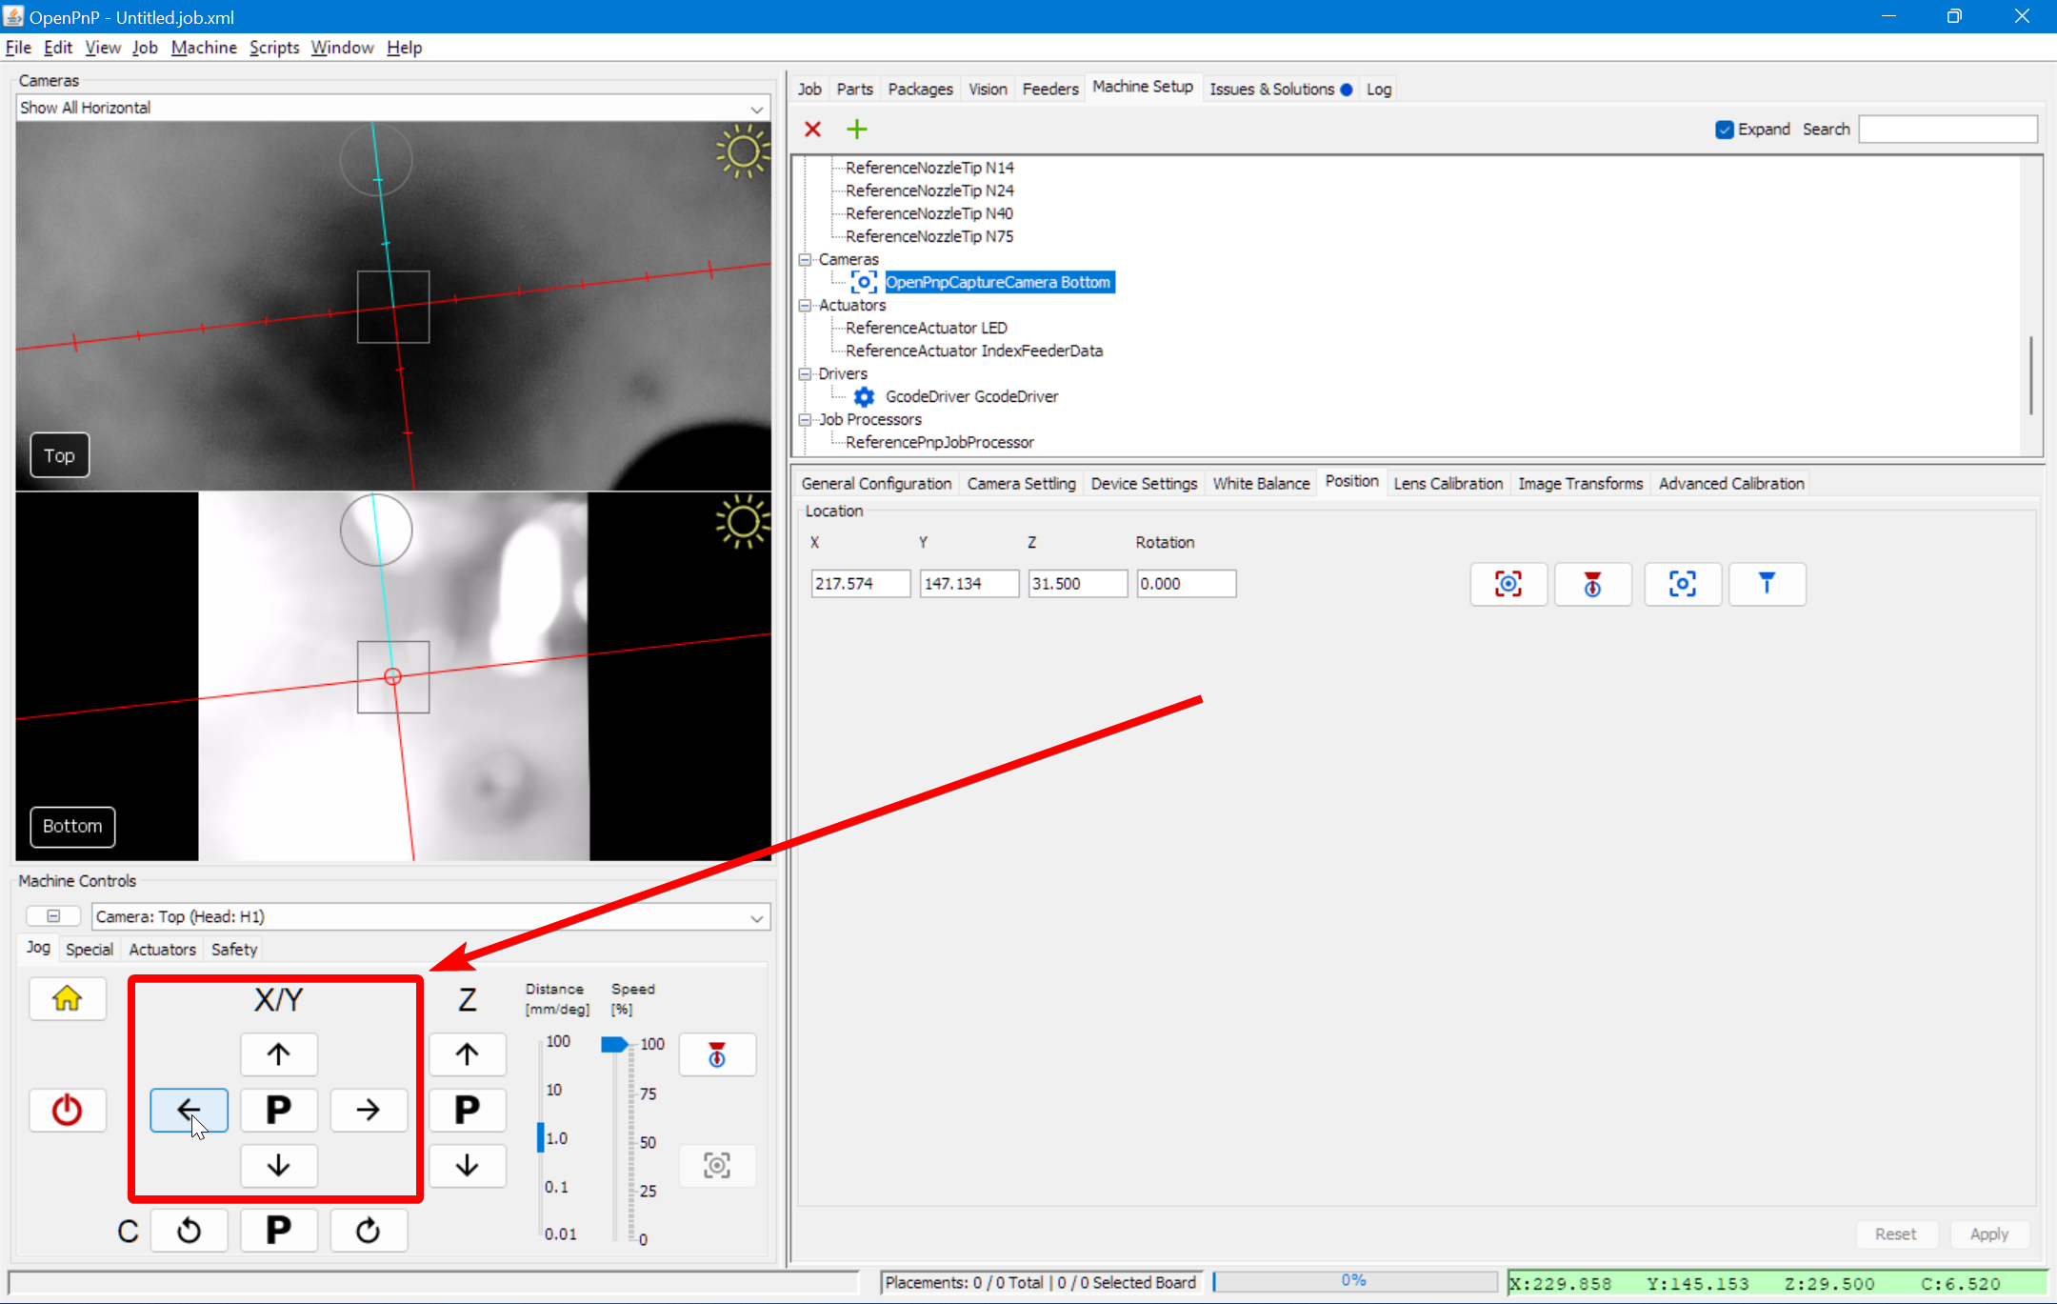Click the red delete X icon
This screenshot has width=2057, height=1304.
(x=812, y=130)
